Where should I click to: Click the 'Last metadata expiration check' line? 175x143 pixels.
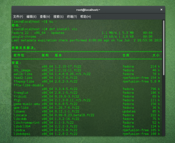pyautogui.click(x=87, y=40)
